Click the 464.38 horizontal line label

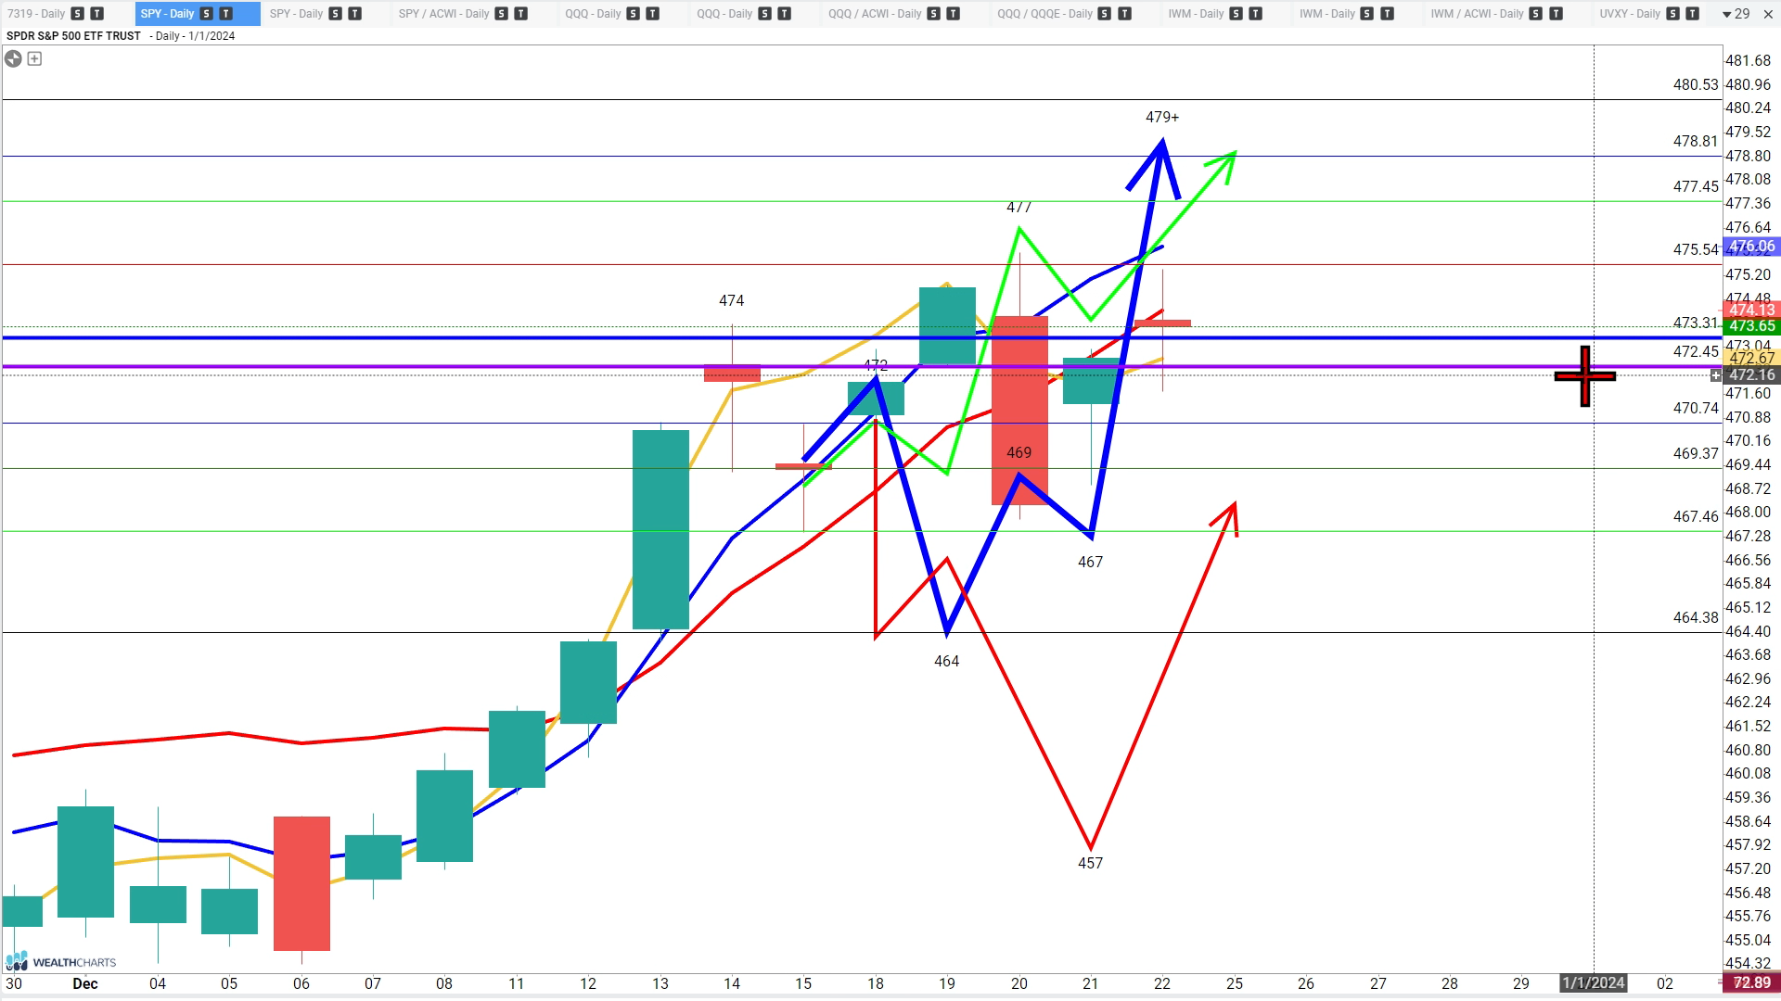1696,617
